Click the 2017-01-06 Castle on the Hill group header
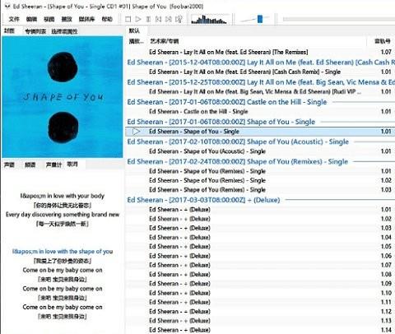 (x=260, y=102)
